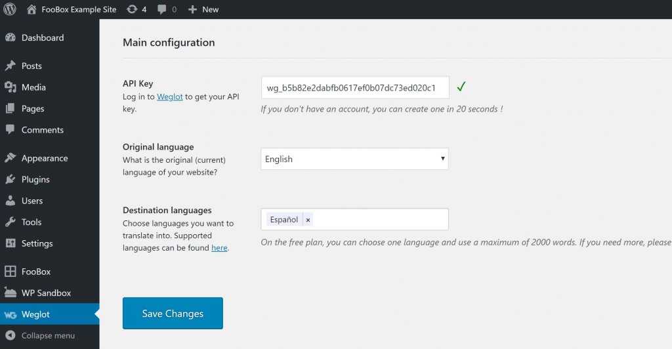
Task: Click the Tools wrench icon
Action: coord(10,222)
